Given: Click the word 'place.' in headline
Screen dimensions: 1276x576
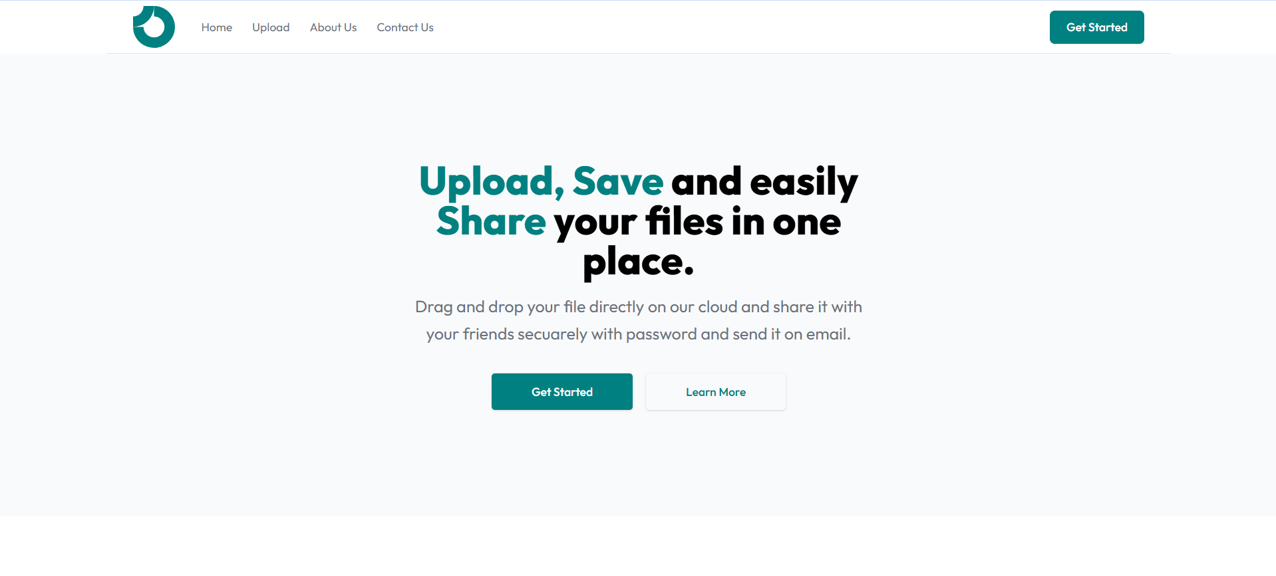Looking at the screenshot, I should (x=639, y=262).
